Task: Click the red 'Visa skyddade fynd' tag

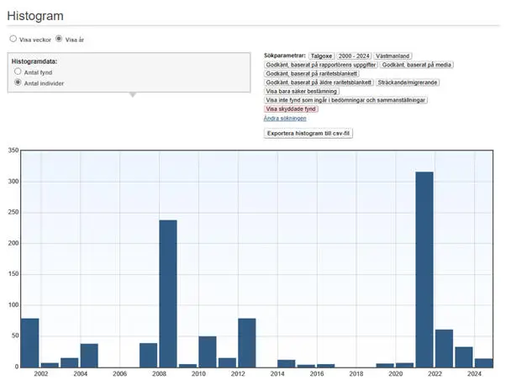Action: 291,109
